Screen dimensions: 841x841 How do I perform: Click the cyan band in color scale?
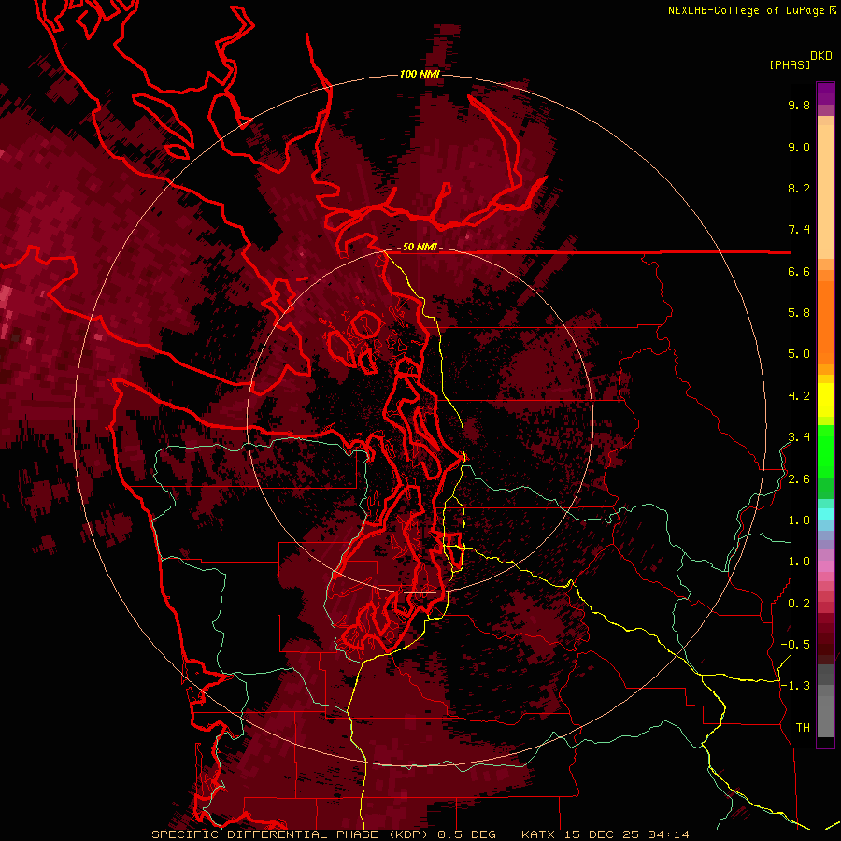click(825, 513)
